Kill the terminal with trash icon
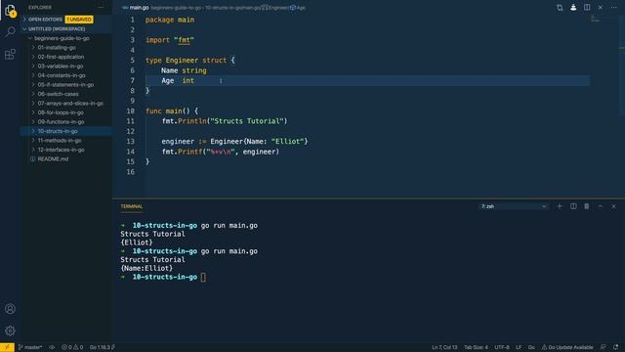This screenshot has height=352, width=625. point(587,206)
